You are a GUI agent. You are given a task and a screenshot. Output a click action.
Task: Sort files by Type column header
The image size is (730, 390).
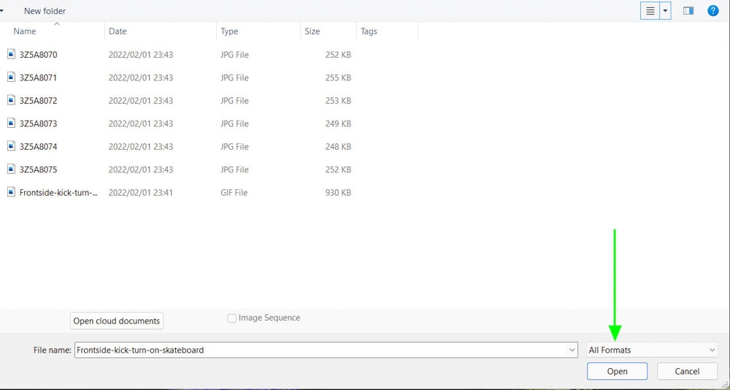pyautogui.click(x=229, y=31)
